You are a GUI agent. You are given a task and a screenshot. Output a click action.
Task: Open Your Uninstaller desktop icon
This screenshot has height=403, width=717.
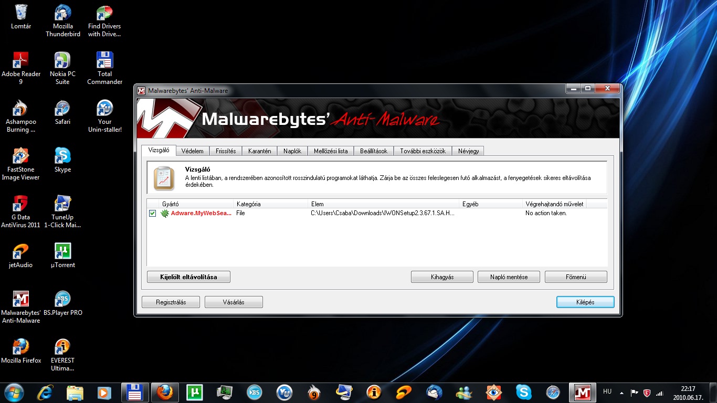(104, 116)
